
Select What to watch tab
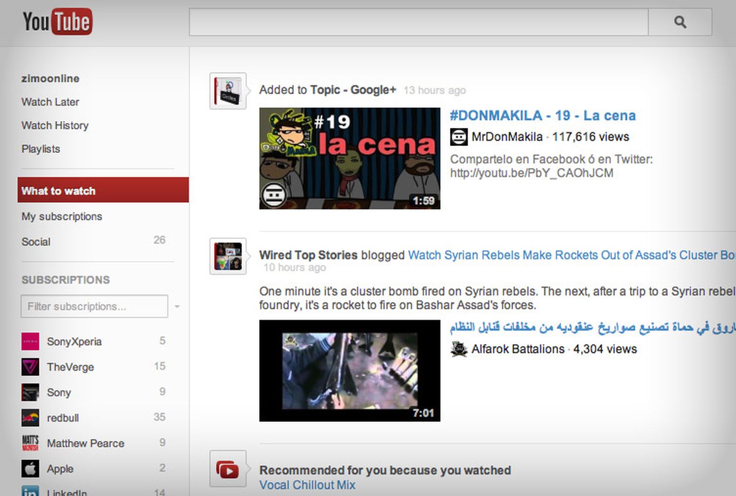[x=103, y=190]
